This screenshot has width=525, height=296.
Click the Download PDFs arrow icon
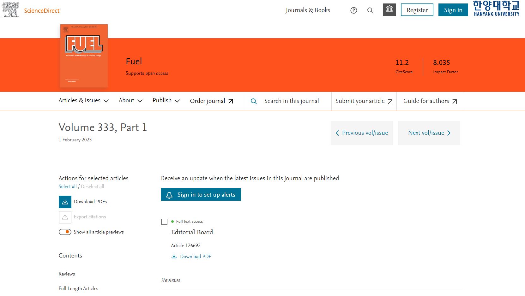[65, 202]
